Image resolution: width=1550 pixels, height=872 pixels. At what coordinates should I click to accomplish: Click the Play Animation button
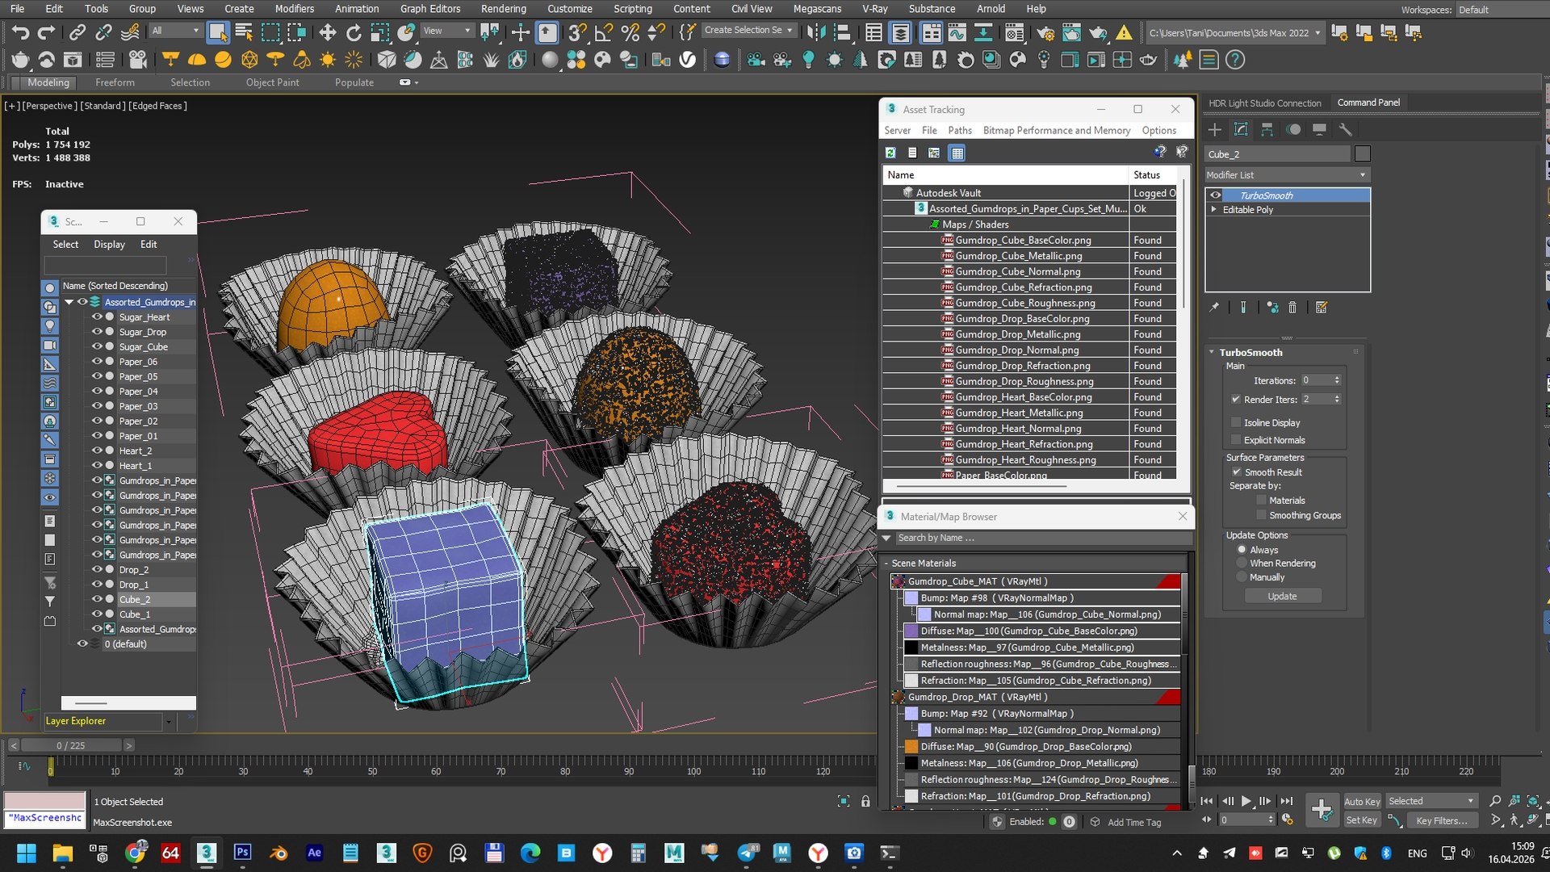pyautogui.click(x=1246, y=801)
